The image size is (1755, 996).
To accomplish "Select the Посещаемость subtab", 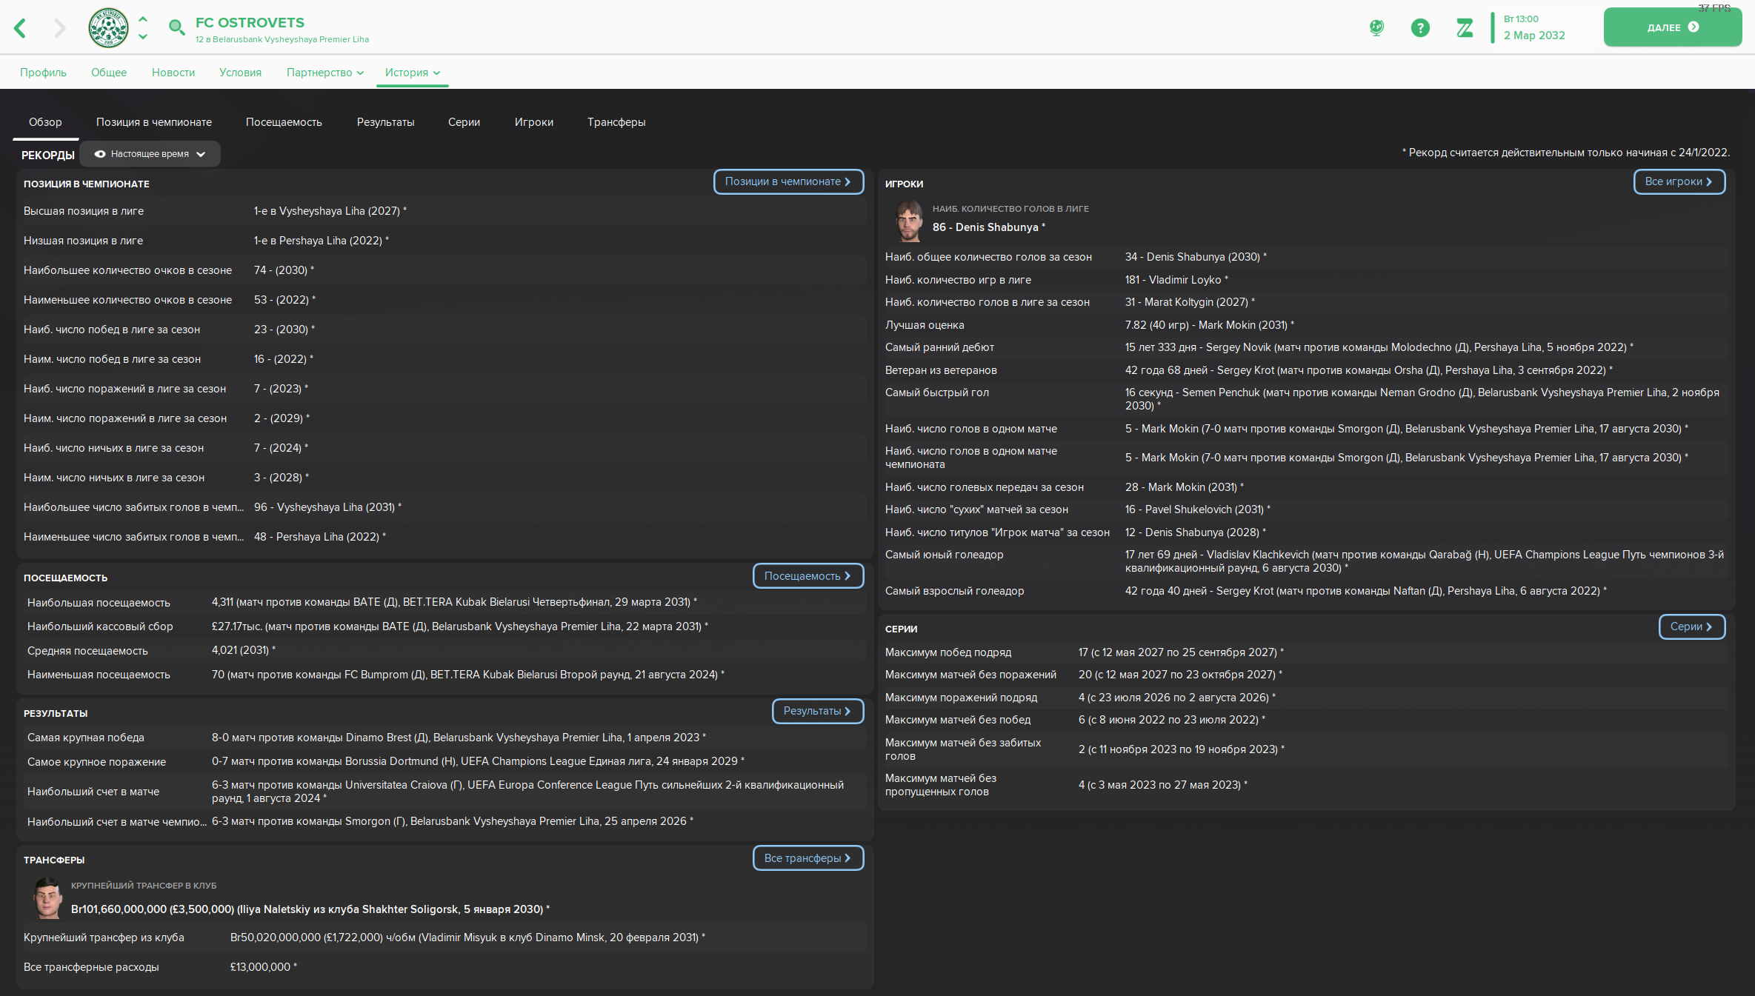I will pos(284,122).
